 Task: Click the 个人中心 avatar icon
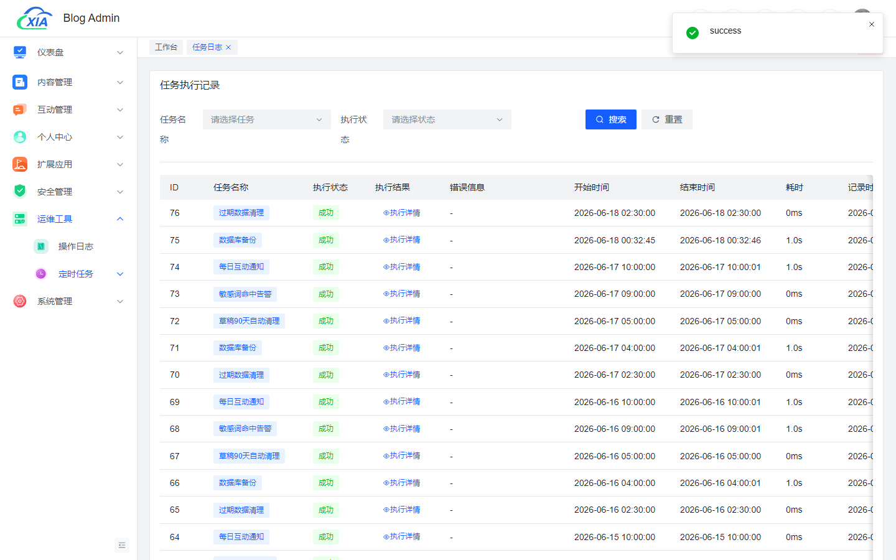coord(20,137)
